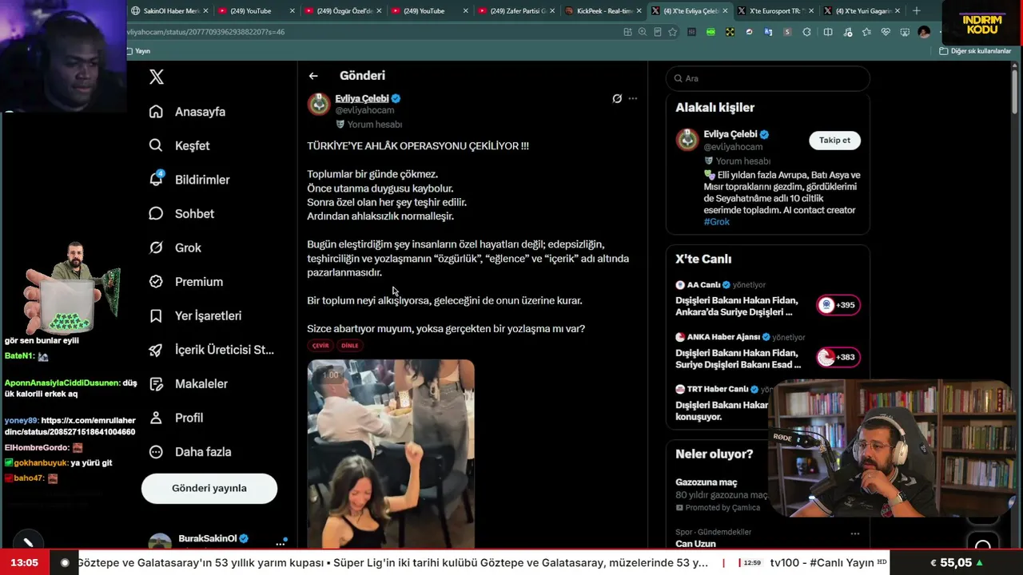The height and width of the screenshot is (575, 1023).
Task: Join the AA Canlı +395 listeners badge
Action: click(x=838, y=305)
